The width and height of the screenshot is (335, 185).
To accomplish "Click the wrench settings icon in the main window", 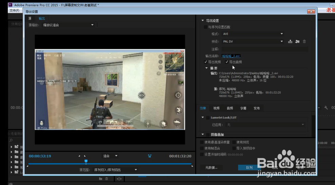I will point(326,108).
